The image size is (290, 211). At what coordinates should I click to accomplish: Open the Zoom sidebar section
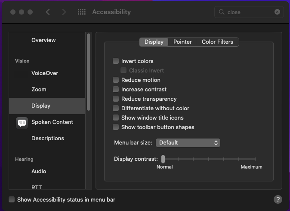click(x=39, y=90)
